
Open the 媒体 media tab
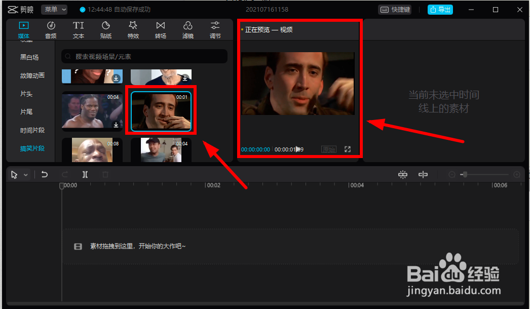24,30
